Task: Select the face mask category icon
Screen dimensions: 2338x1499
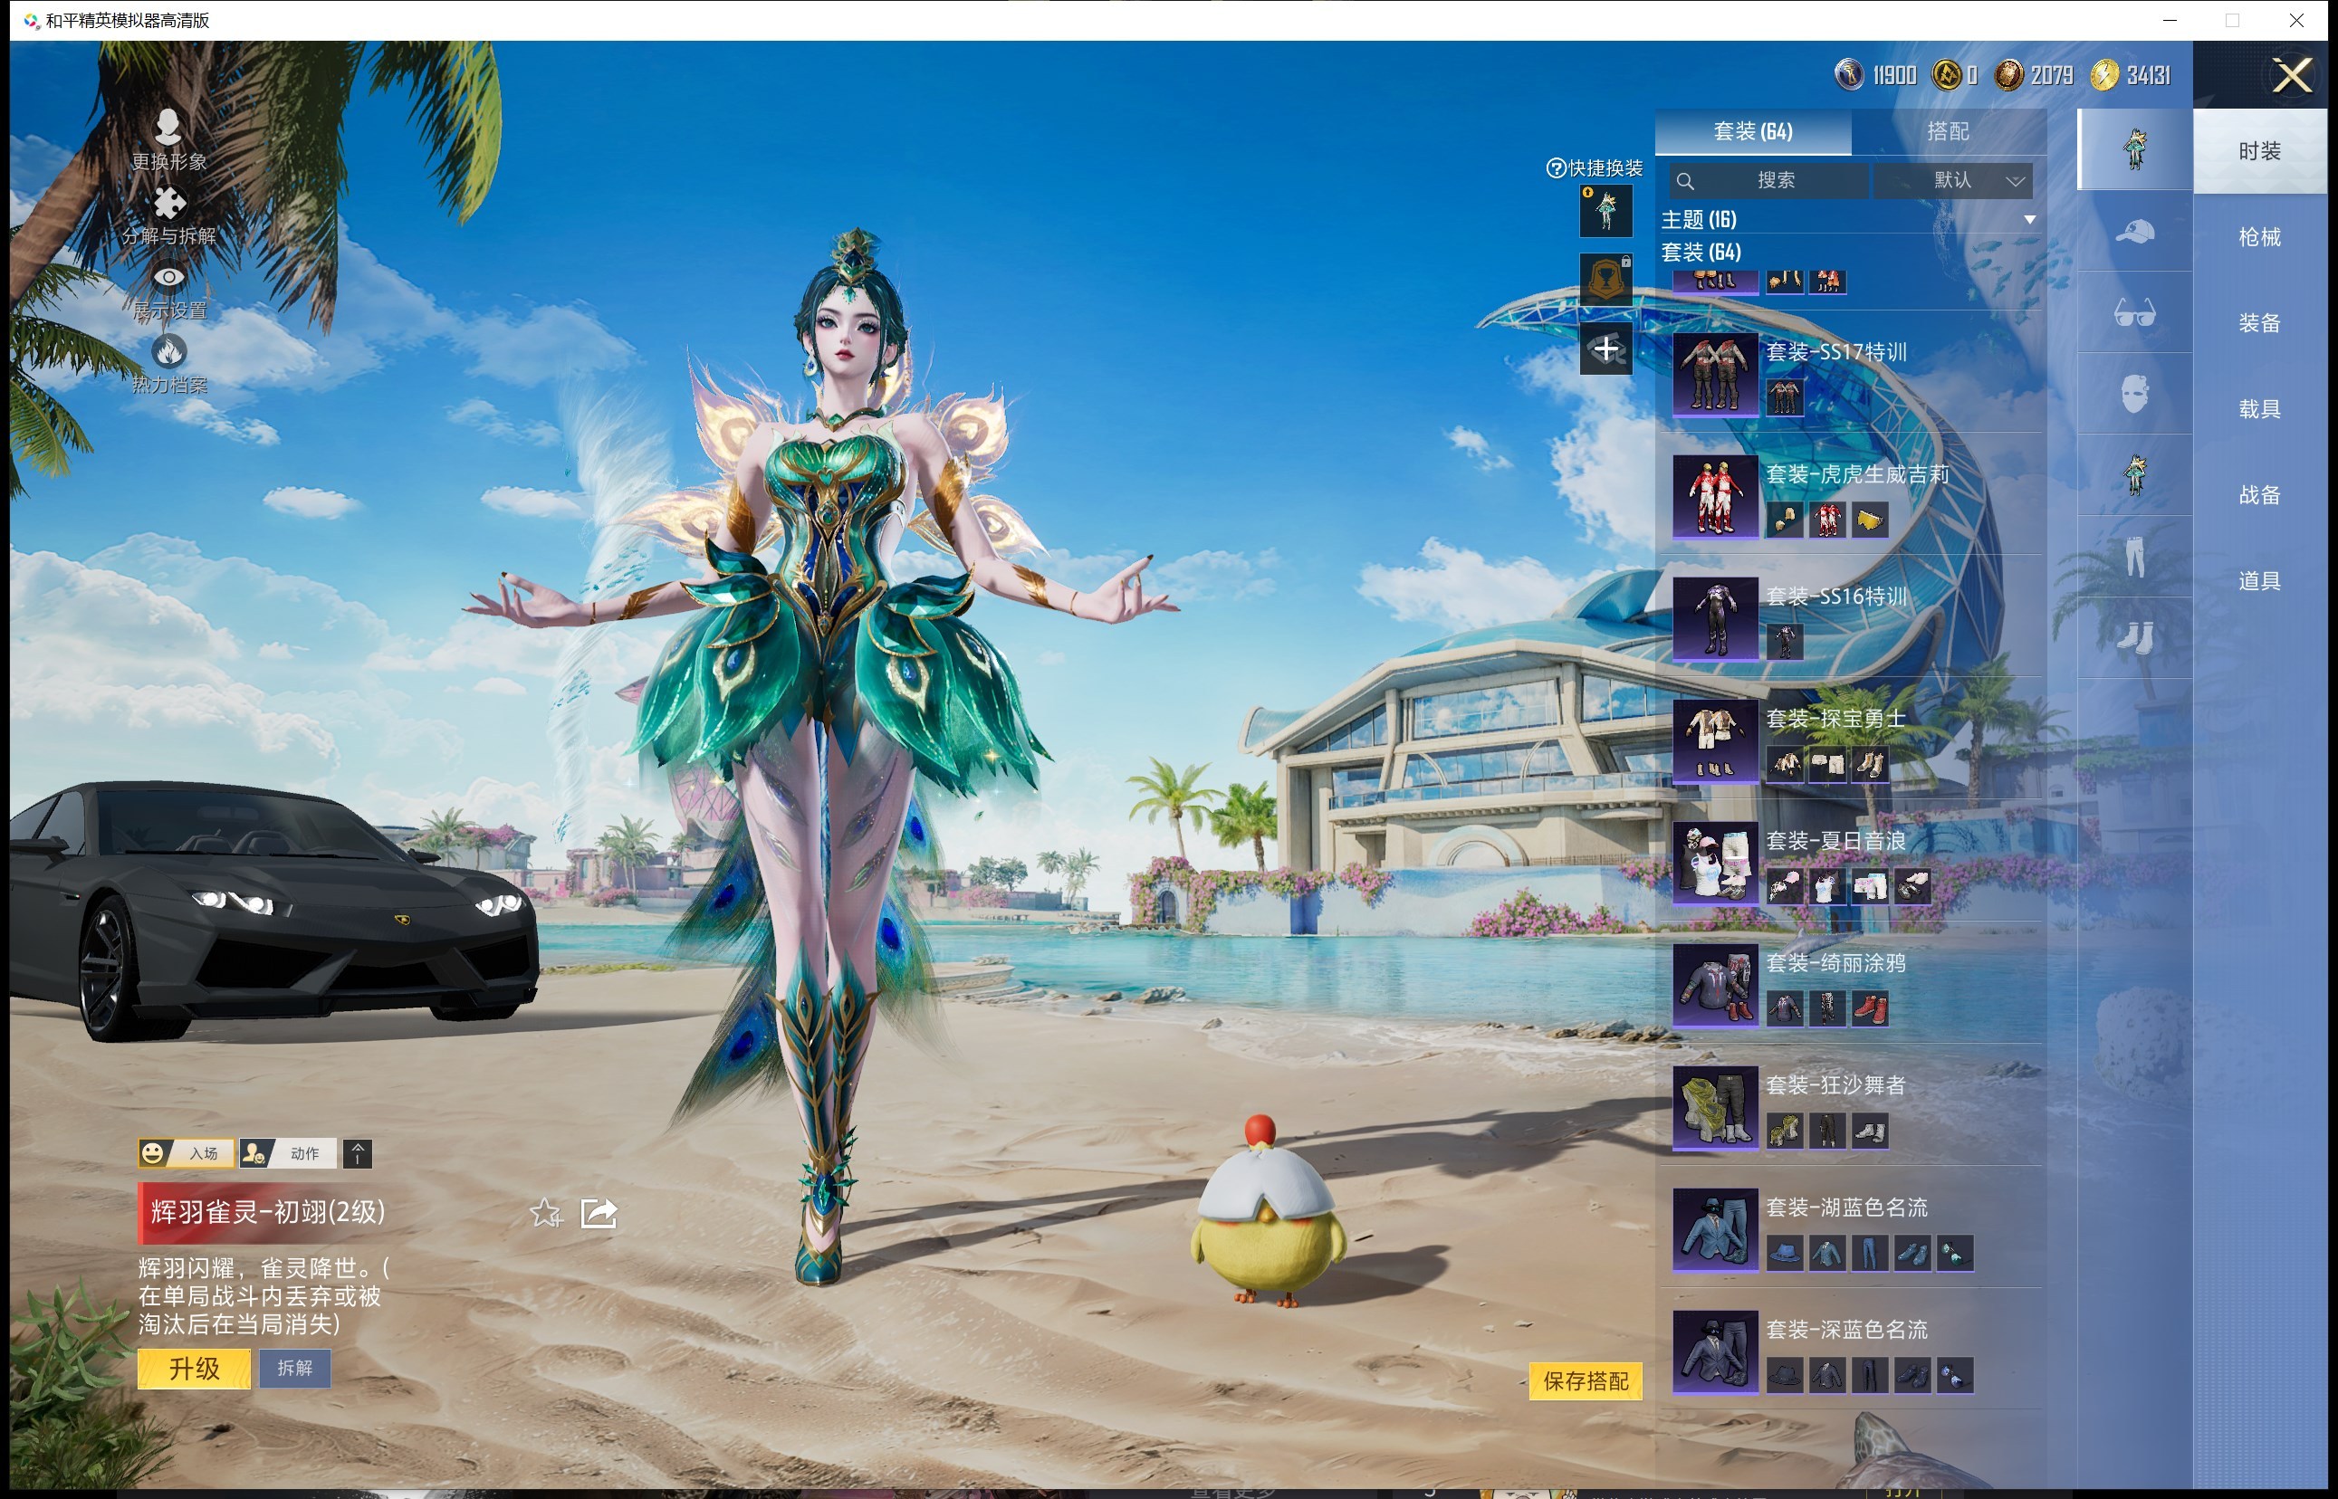Action: click(2134, 395)
